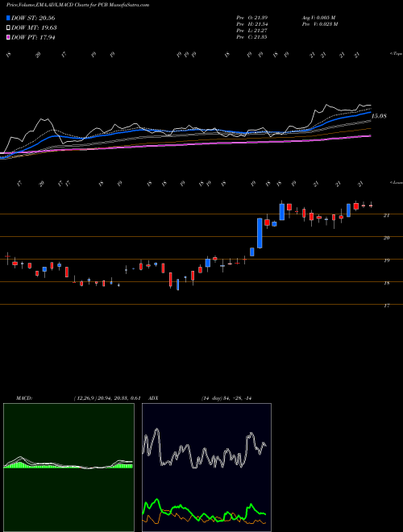Open the dark blue ADX indicator panel
Viewport: 403px width, 532px height.
tap(206, 468)
